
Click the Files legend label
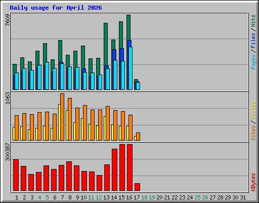[x=253, y=41]
